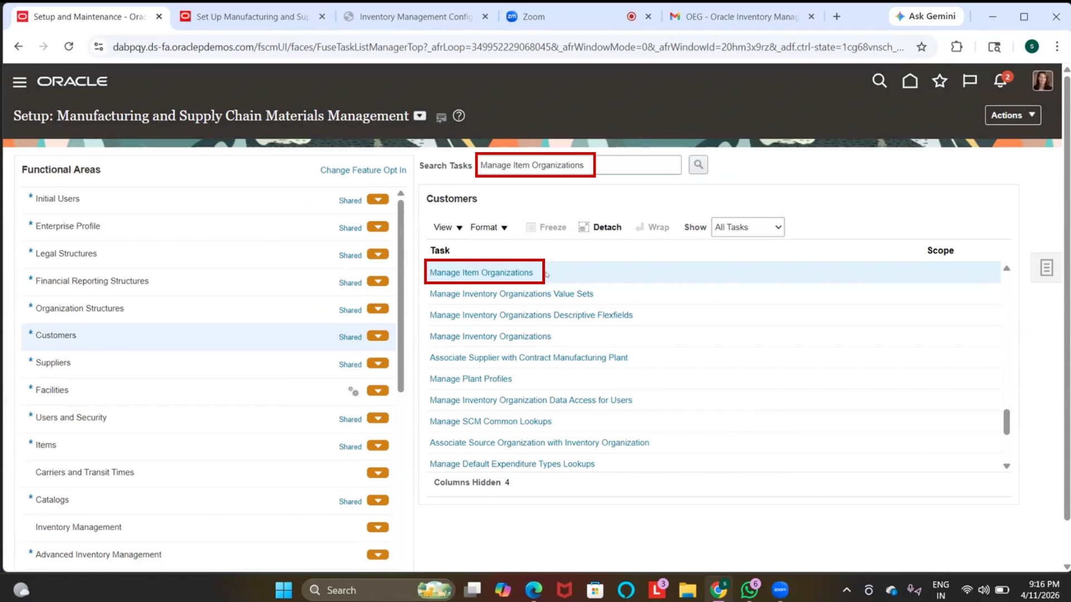Open File Explorer from the taskbar

pos(687,590)
